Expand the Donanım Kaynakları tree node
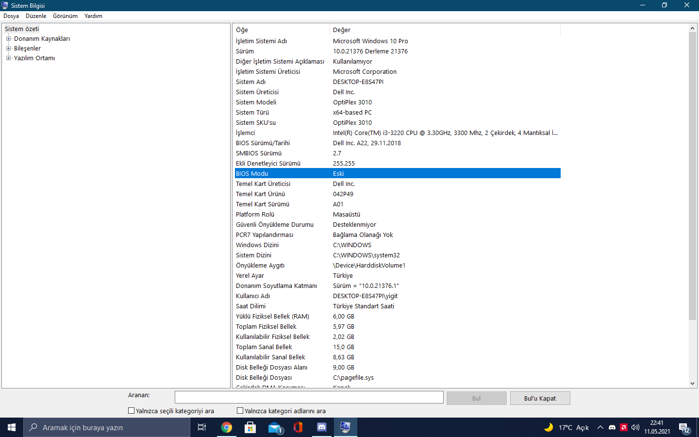Viewport: 699px width, 437px height. [x=8, y=39]
